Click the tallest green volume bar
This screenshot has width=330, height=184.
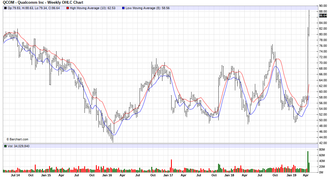308,161
